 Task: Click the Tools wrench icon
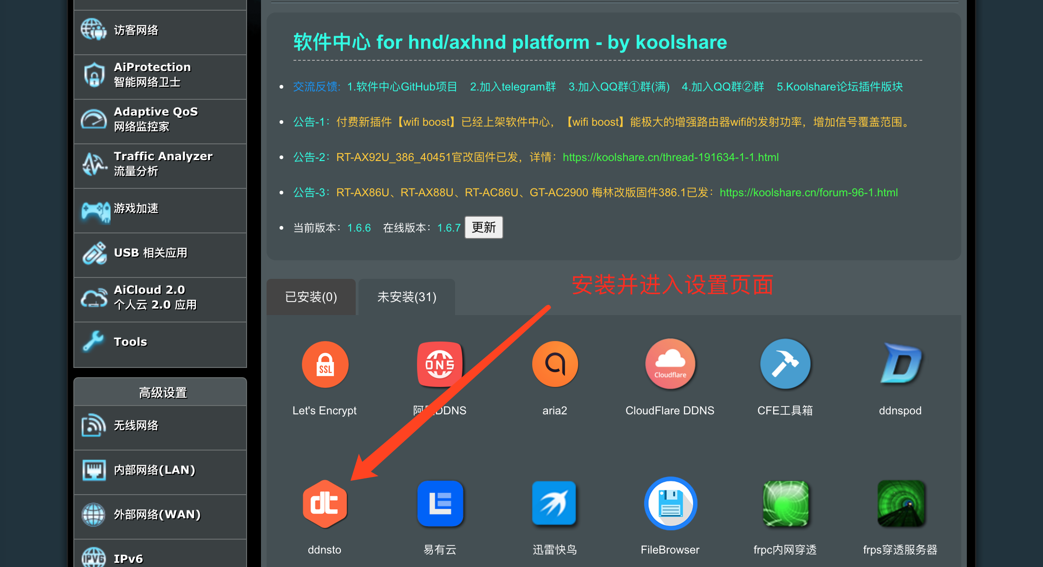pyautogui.click(x=93, y=341)
